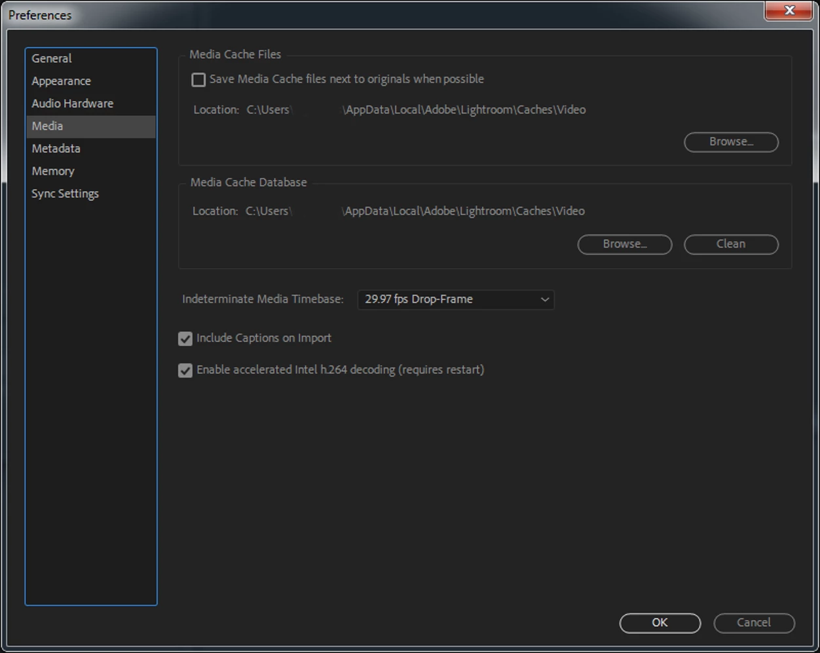Select the Media category
Screen dimensions: 820x653
[x=90, y=126]
